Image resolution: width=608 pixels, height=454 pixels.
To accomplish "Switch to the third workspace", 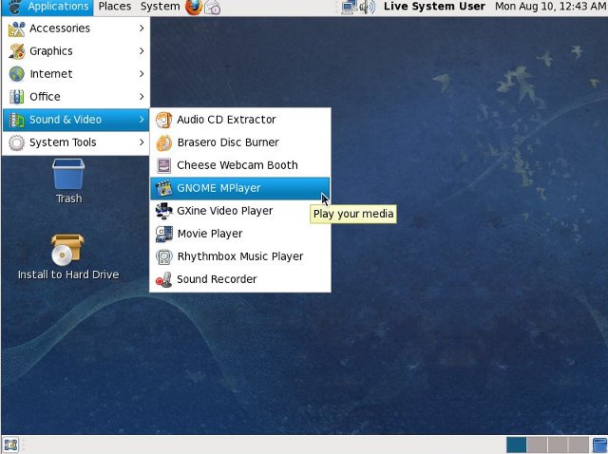I will pyautogui.click(x=558, y=445).
